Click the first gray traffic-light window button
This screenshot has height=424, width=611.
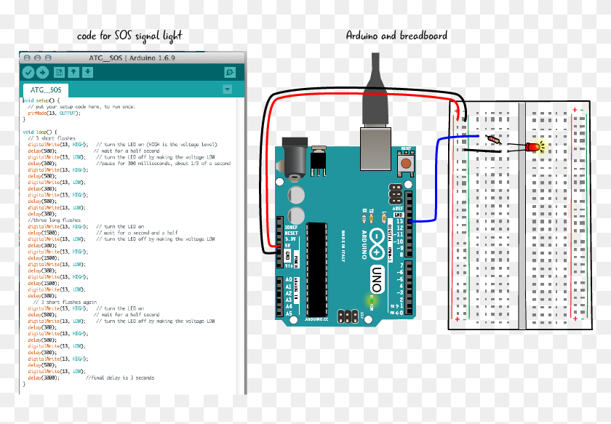point(27,57)
